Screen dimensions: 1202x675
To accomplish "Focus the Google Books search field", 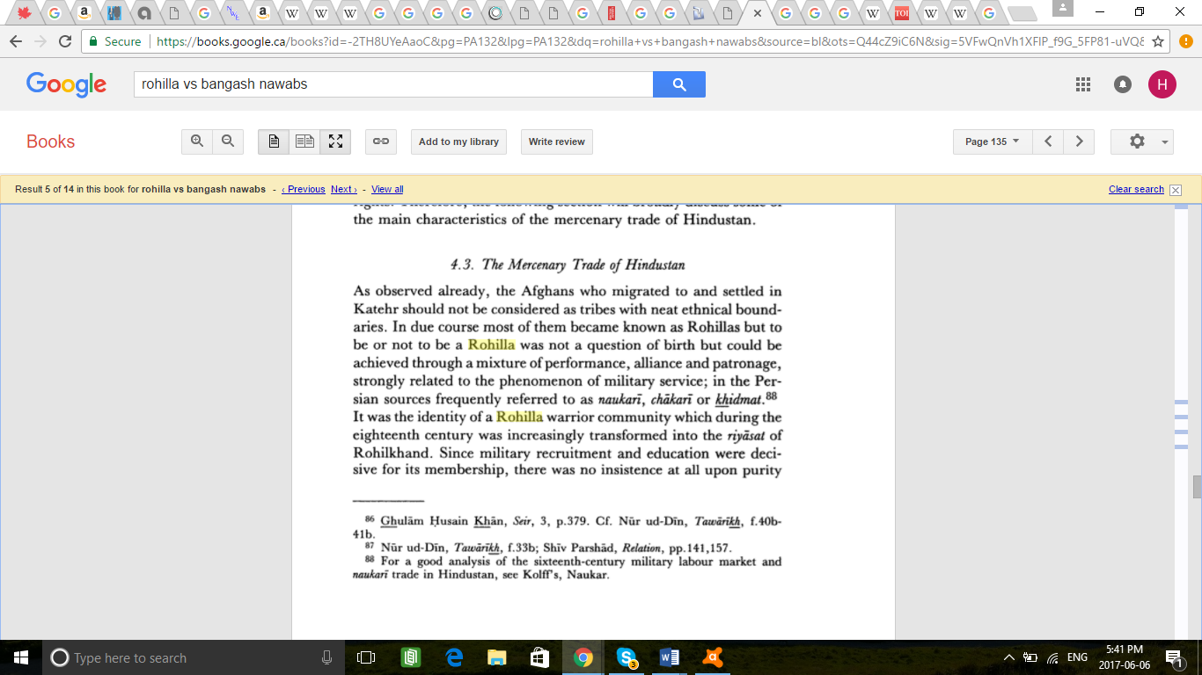I will click(392, 84).
